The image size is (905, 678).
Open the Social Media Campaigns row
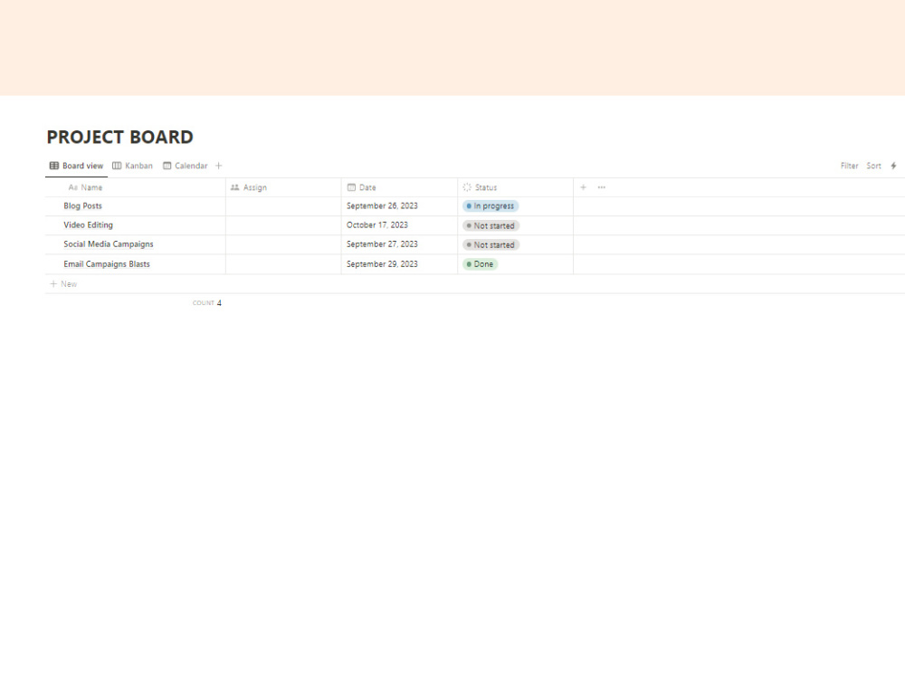tap(109, 244)
